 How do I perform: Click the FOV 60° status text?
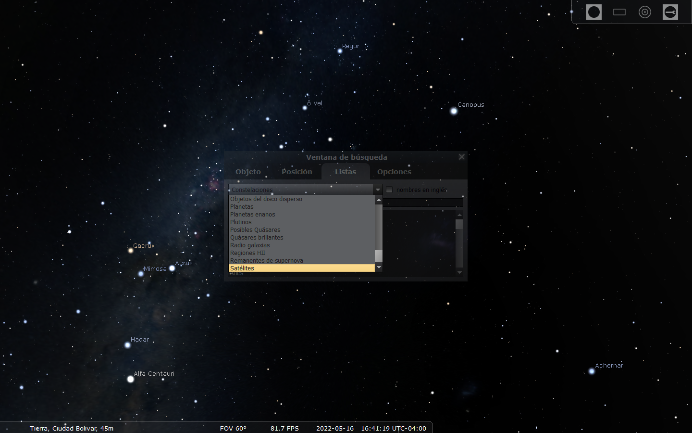point(233,428)
